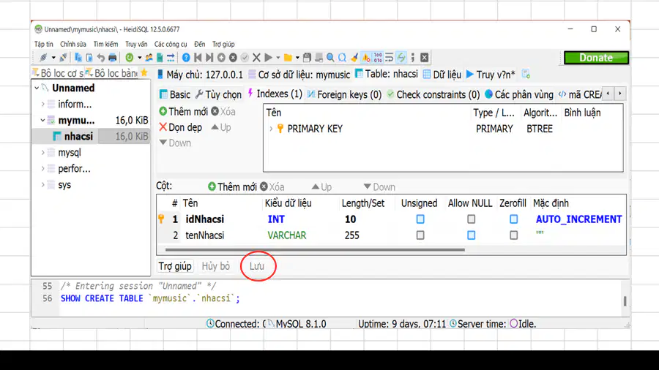
Task: Open the dropdown arrow beside folder icon
Action: (x=297, y=58)
